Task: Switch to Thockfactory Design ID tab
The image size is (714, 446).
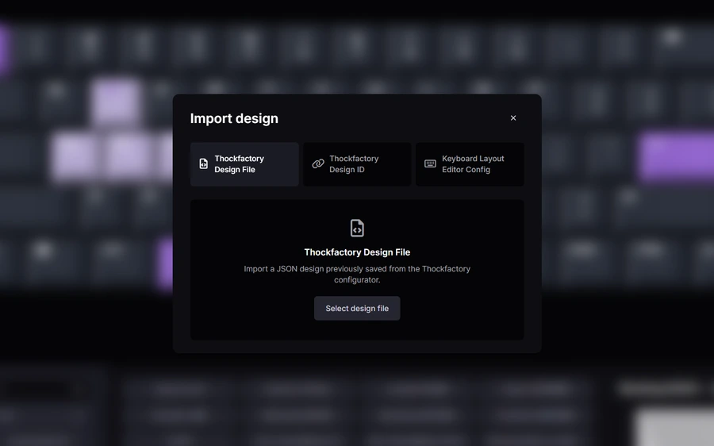Action: tap(357, 164)
